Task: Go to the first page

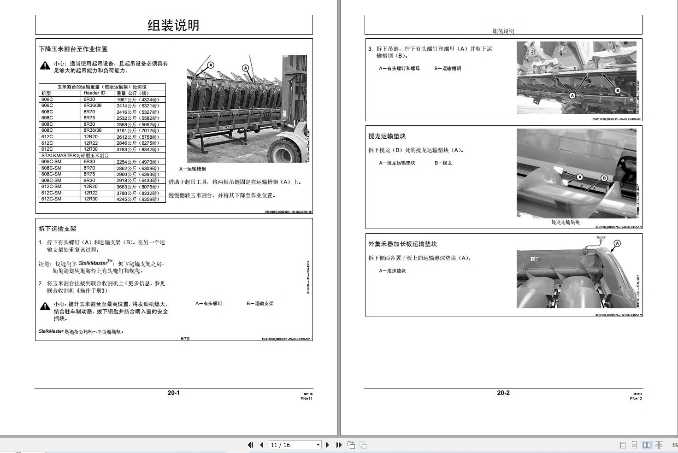Action: click(250, 445)
